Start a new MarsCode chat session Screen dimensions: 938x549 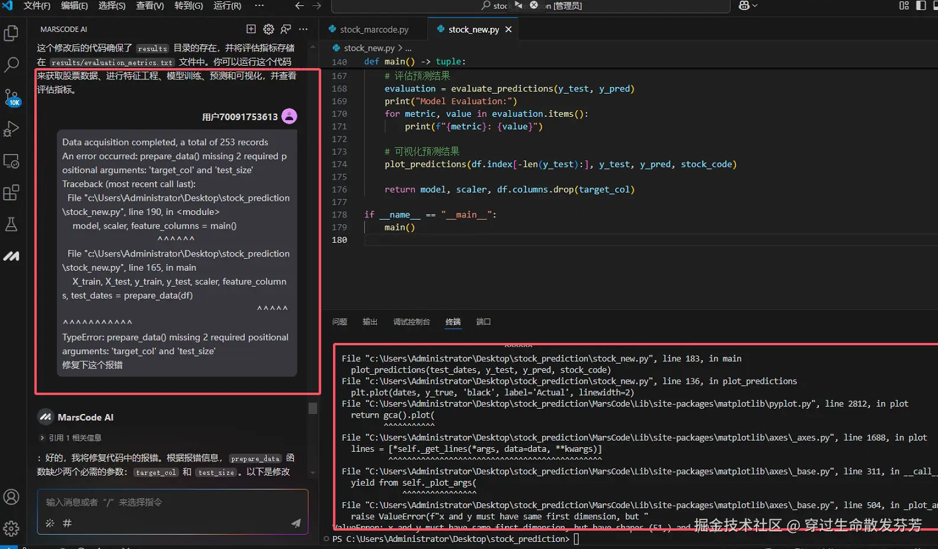[251, 29]
